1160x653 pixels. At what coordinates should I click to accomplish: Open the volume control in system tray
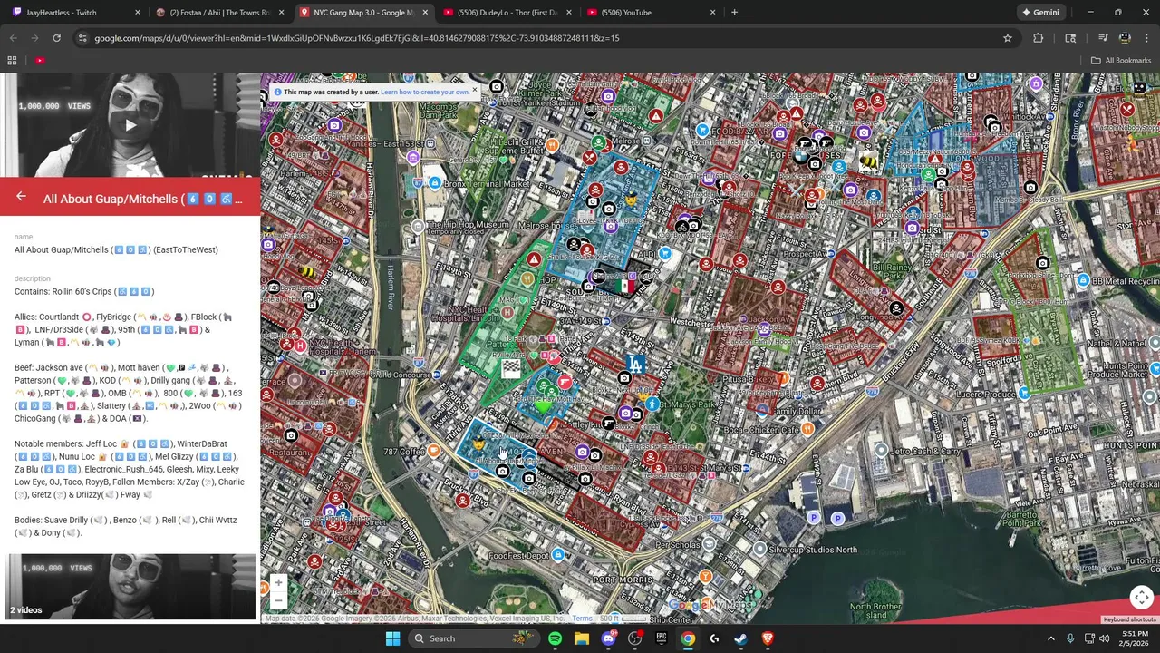[x=1105, y=638]
